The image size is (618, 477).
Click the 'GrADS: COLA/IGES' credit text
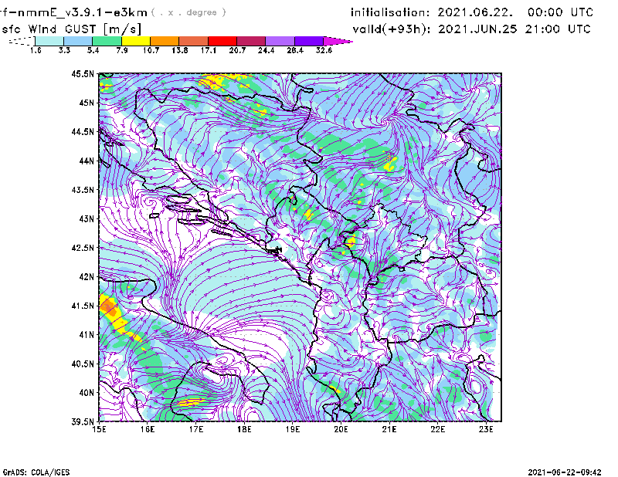tap(36, 472)
